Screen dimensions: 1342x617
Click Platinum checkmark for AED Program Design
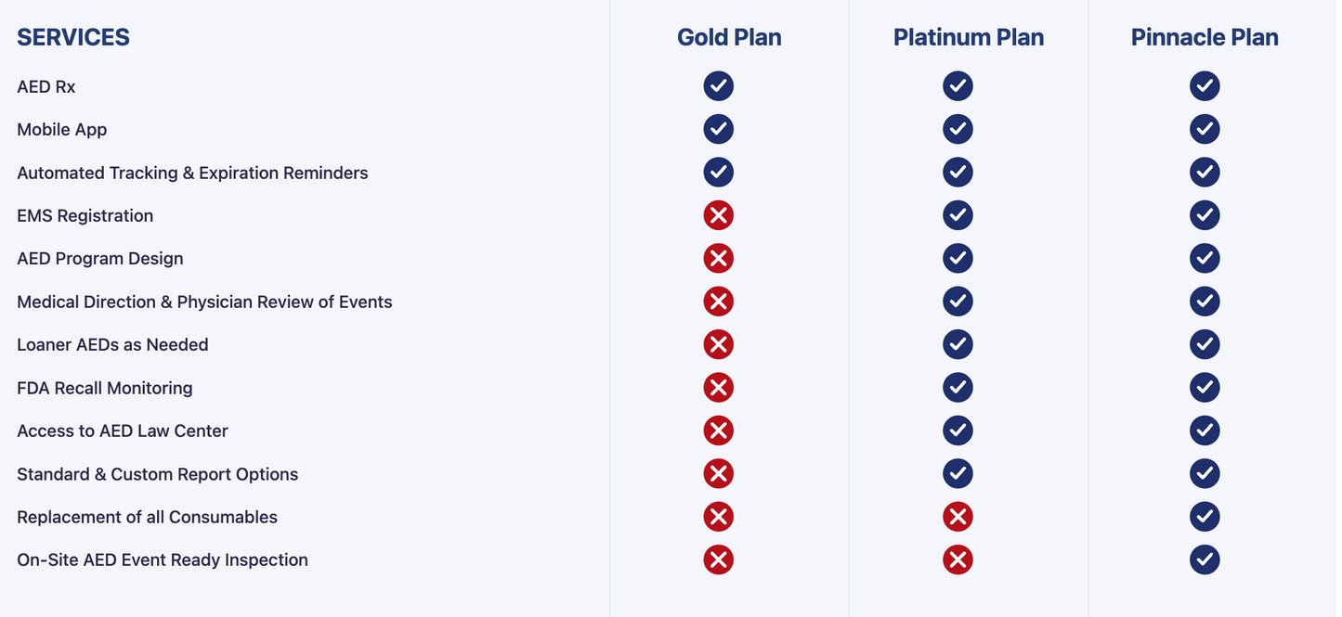pyautogui.click(x=958, y=258)
